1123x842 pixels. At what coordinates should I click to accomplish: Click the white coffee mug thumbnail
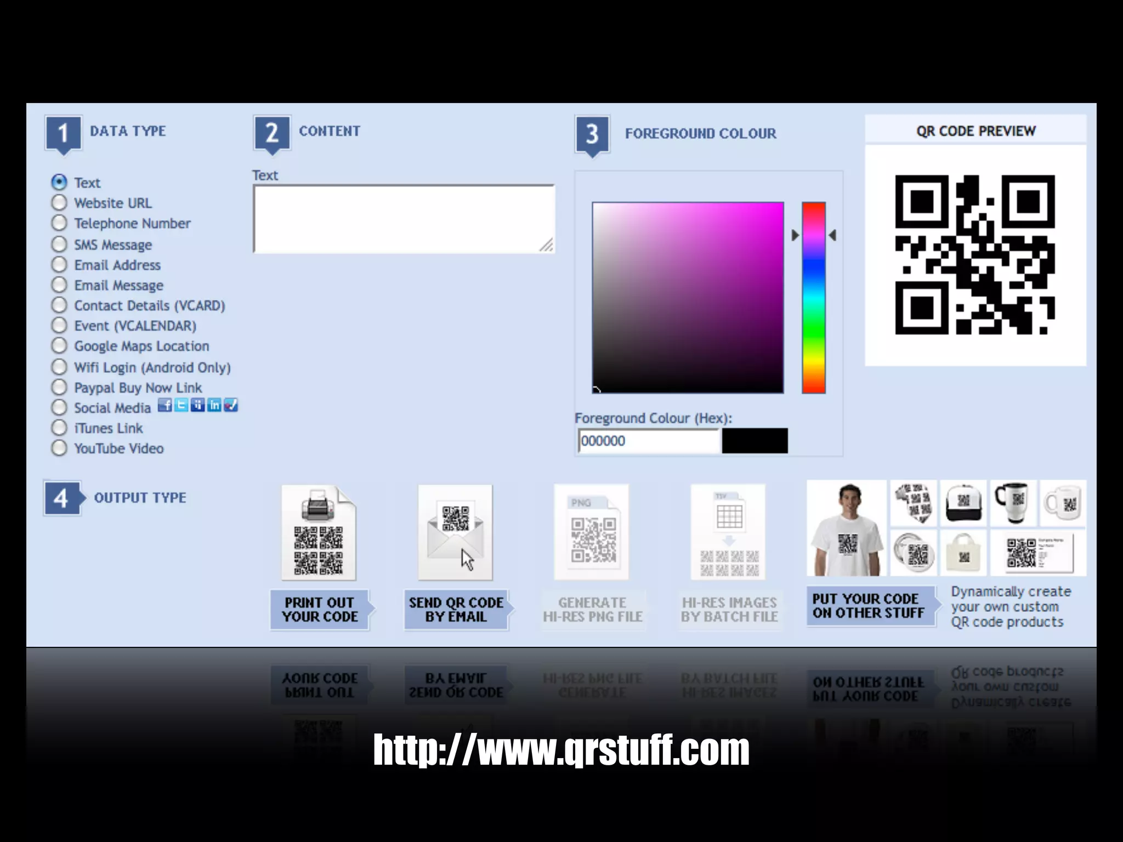[1063, 503]
